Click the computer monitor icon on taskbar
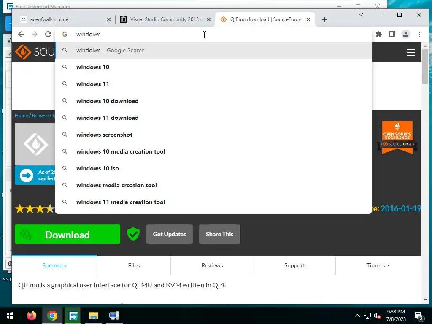The image size is (432, 324). (114, 316)
